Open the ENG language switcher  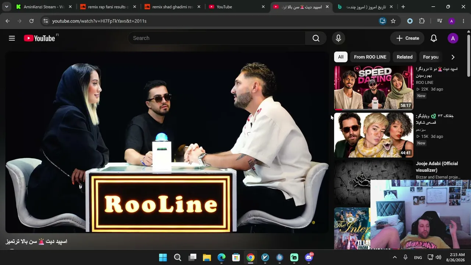pyautogui.click(x=418, y=257)
